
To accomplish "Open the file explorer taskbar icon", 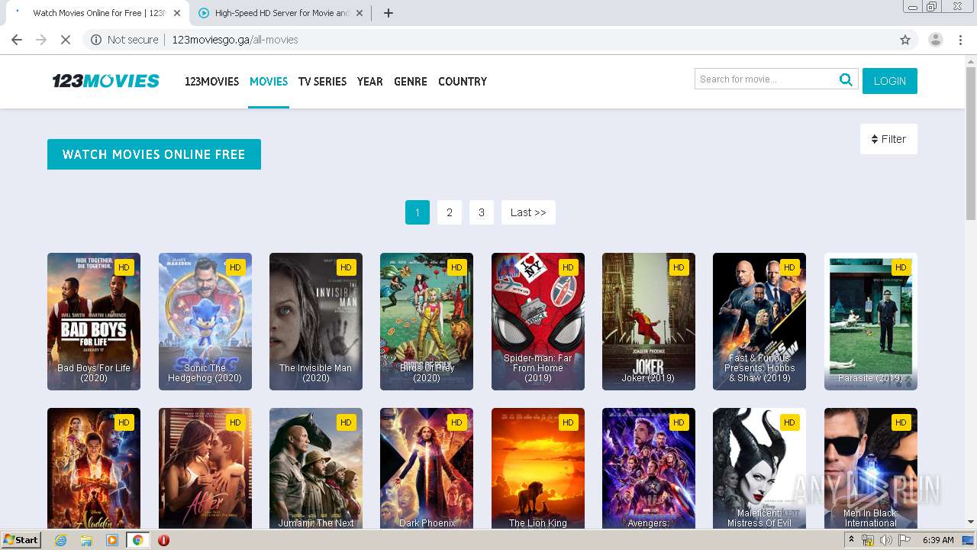I will [86, 540].
